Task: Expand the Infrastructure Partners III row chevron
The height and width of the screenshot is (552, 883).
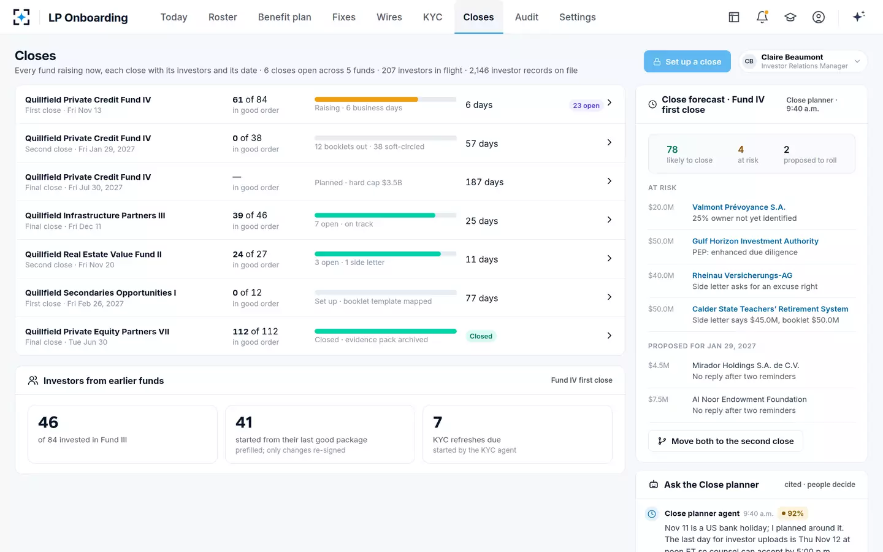Action: tap(610, 220)
